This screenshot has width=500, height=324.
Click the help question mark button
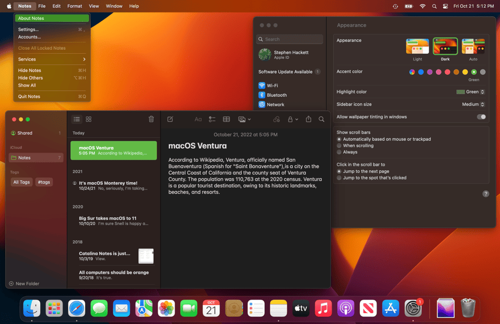pyautogui.click(x=485, y=193)
